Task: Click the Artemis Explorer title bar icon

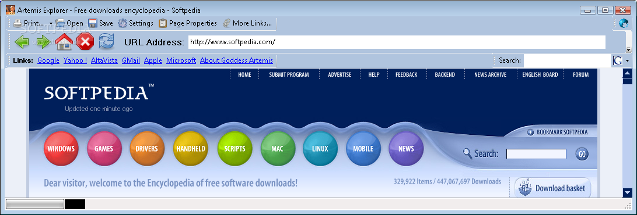Action: pyautogui.click(x=10, y=10)
